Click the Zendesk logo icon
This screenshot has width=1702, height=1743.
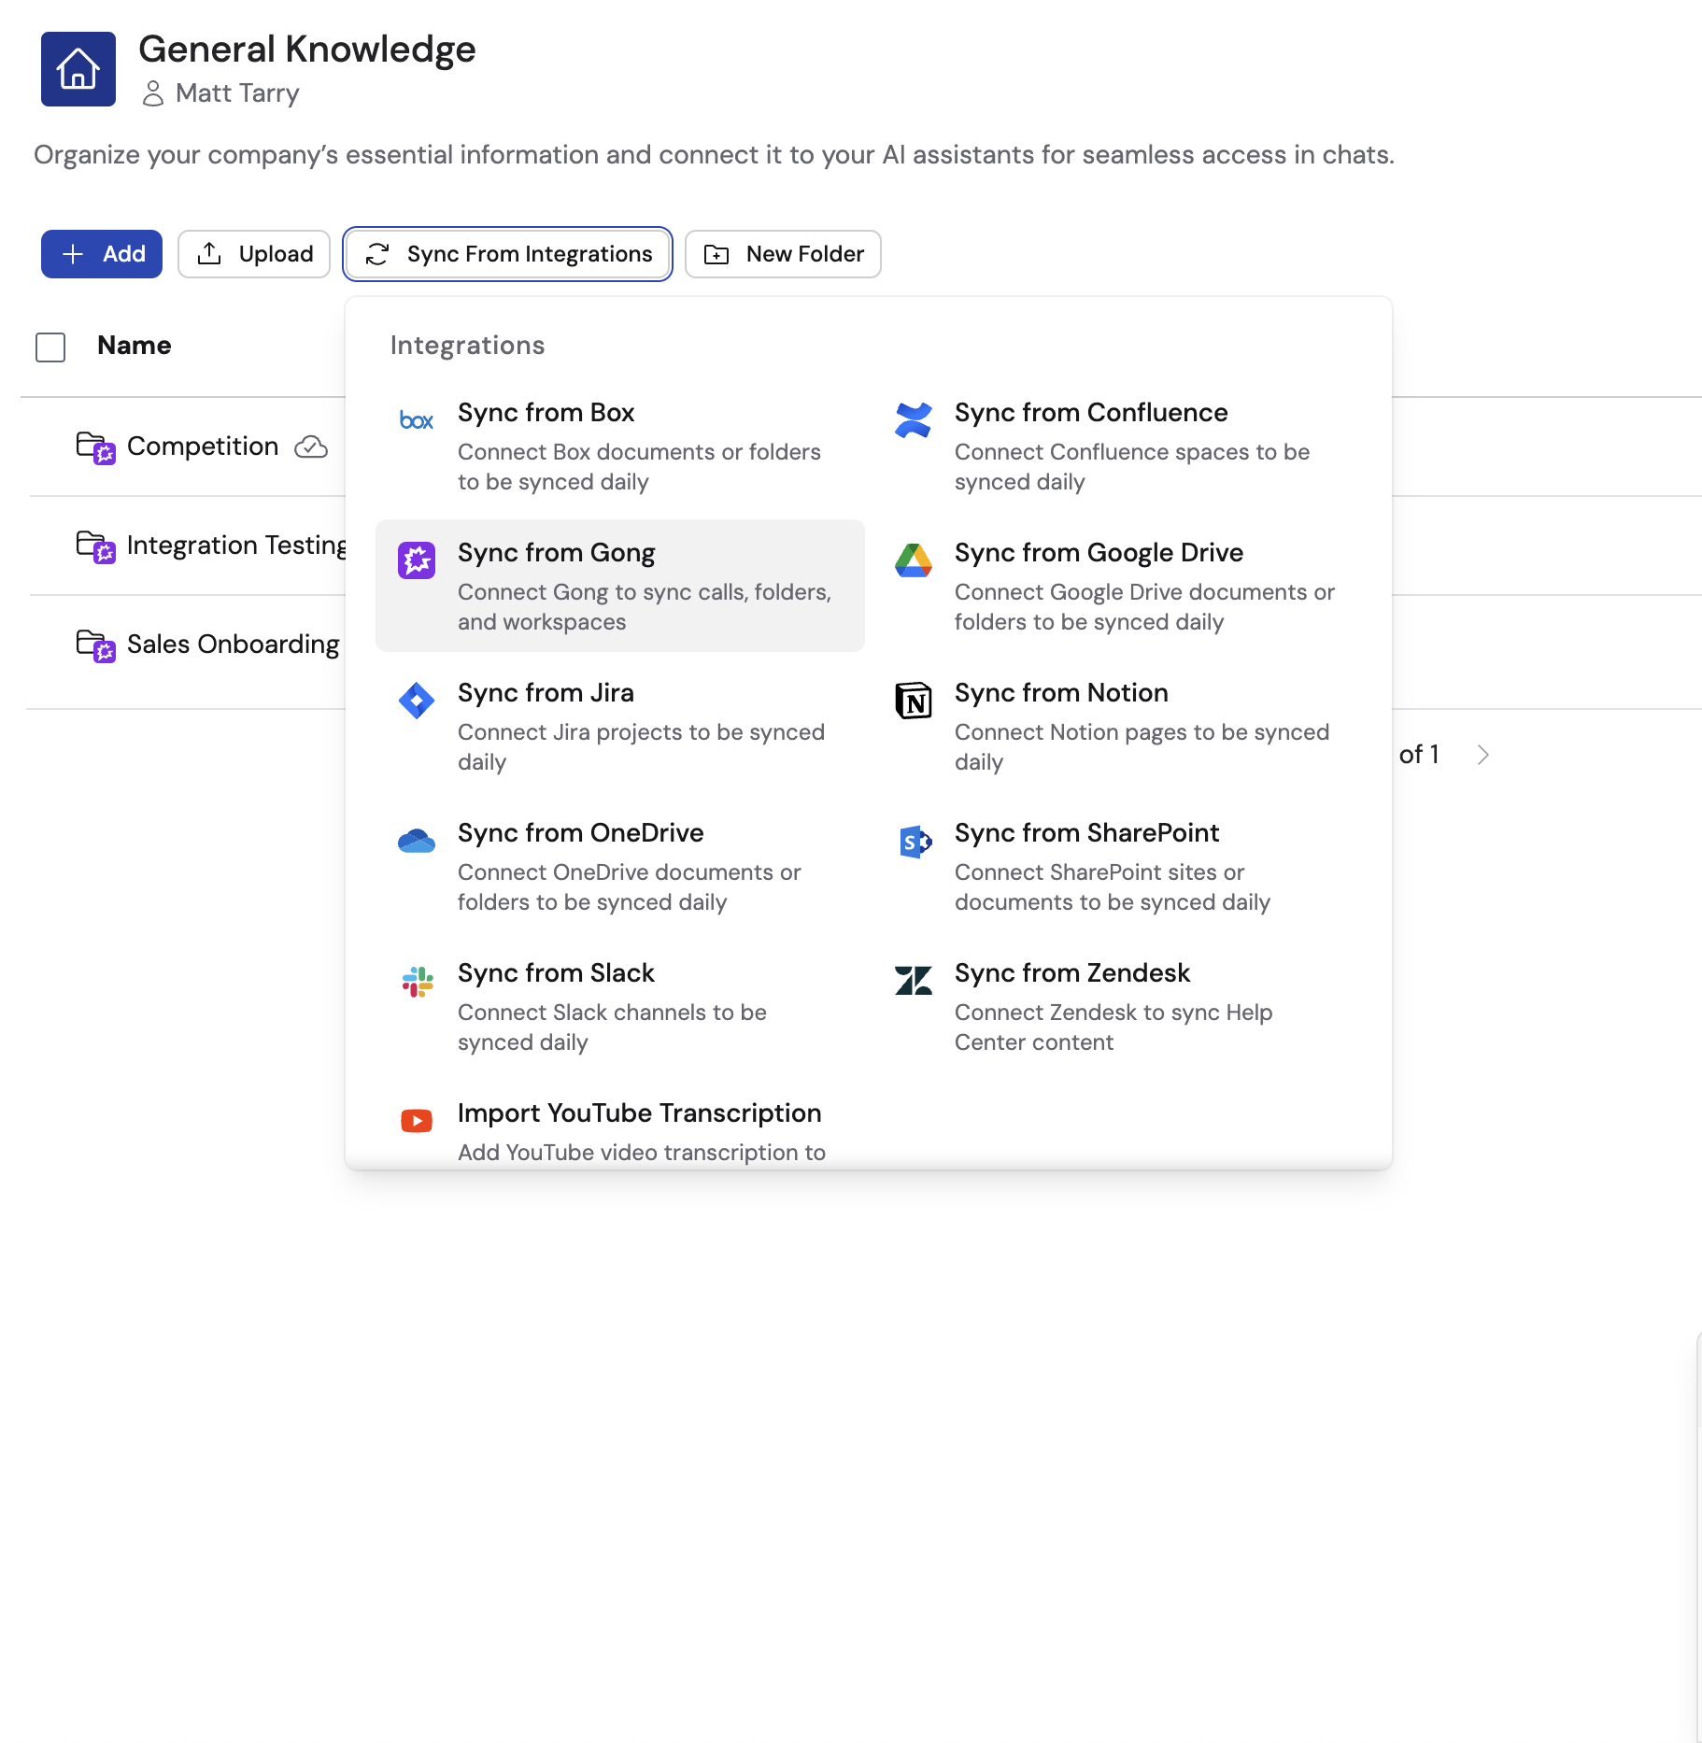(913, 981)
